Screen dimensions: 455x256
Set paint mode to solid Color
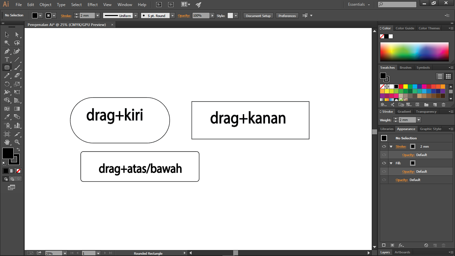[6, 171]
